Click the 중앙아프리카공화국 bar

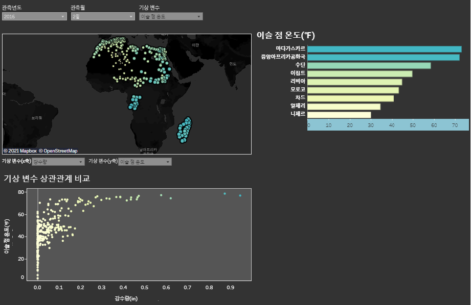pos(384,57)
